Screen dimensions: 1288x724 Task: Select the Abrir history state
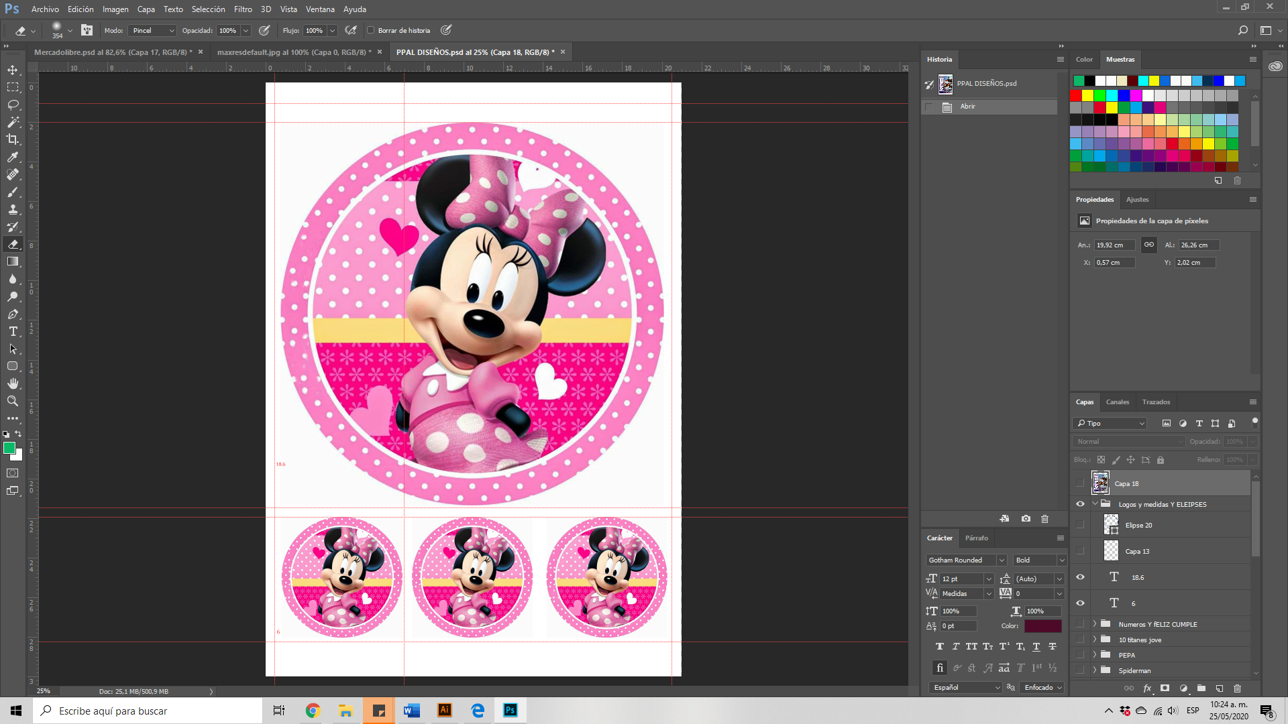967,107
